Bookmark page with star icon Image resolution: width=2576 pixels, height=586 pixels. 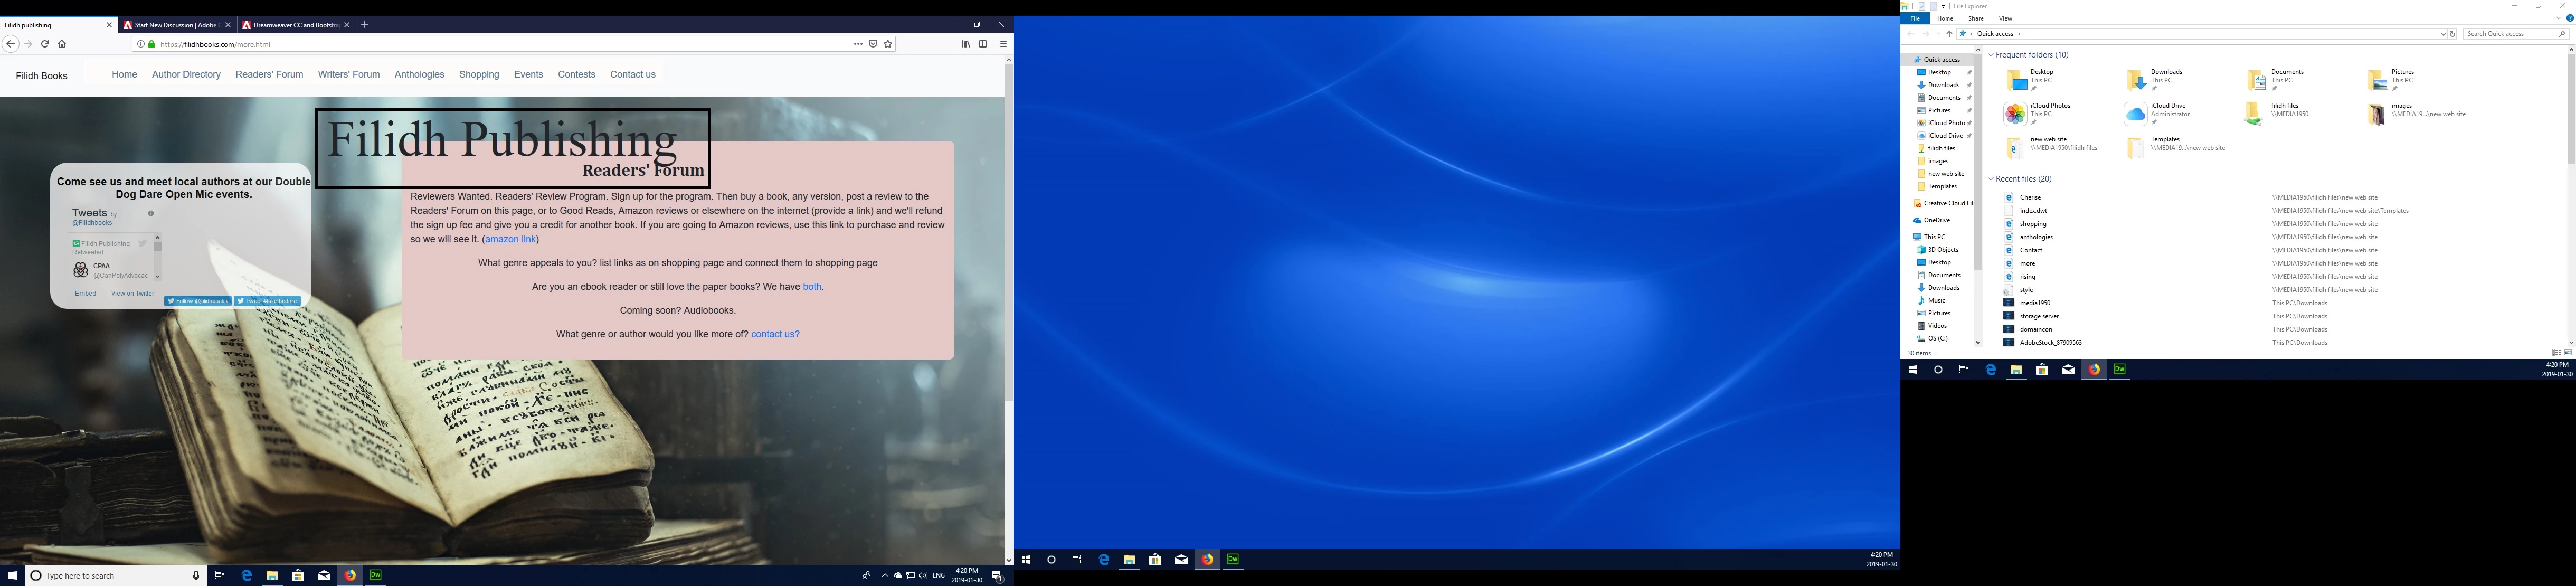[888, 44]
